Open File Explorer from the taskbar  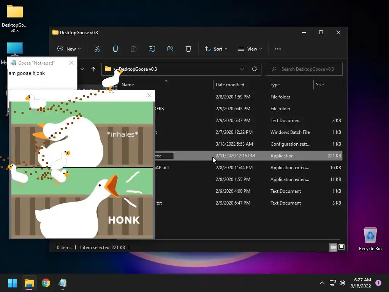(29, 283)
